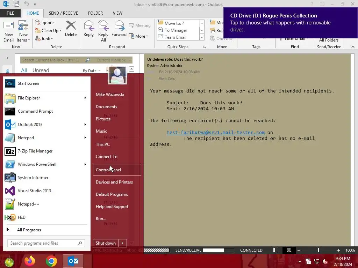This screenshot has height=268, width=358.
Task: Expand Outlook 2013 jump list arrow
Action: point(85,125)
